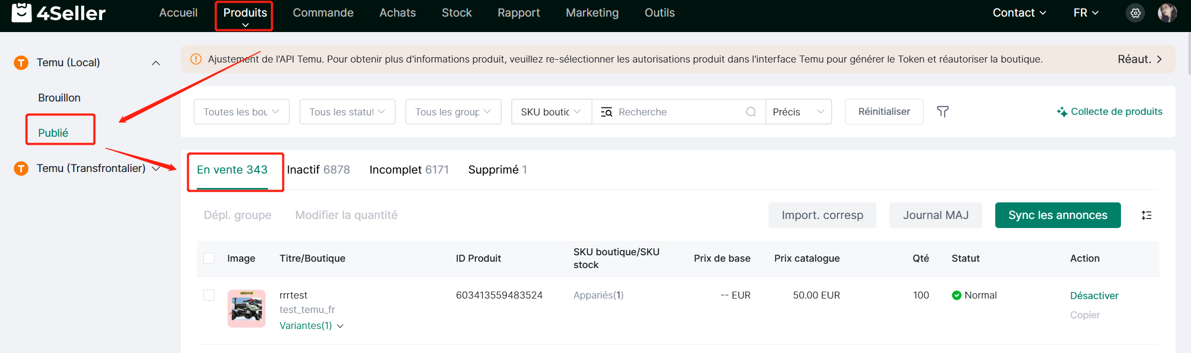Open the Achats menu

click(397, 13)
